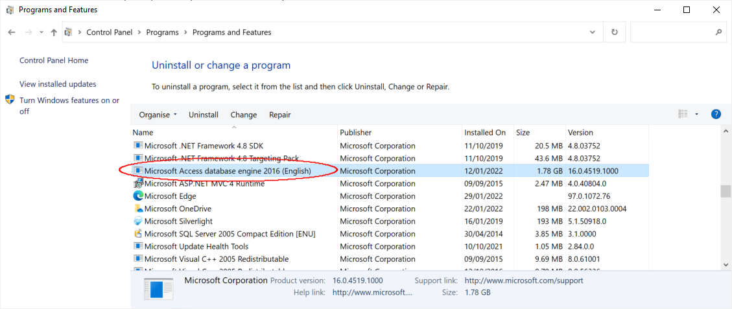Expand the address bar history dropdown

(593, 32)
